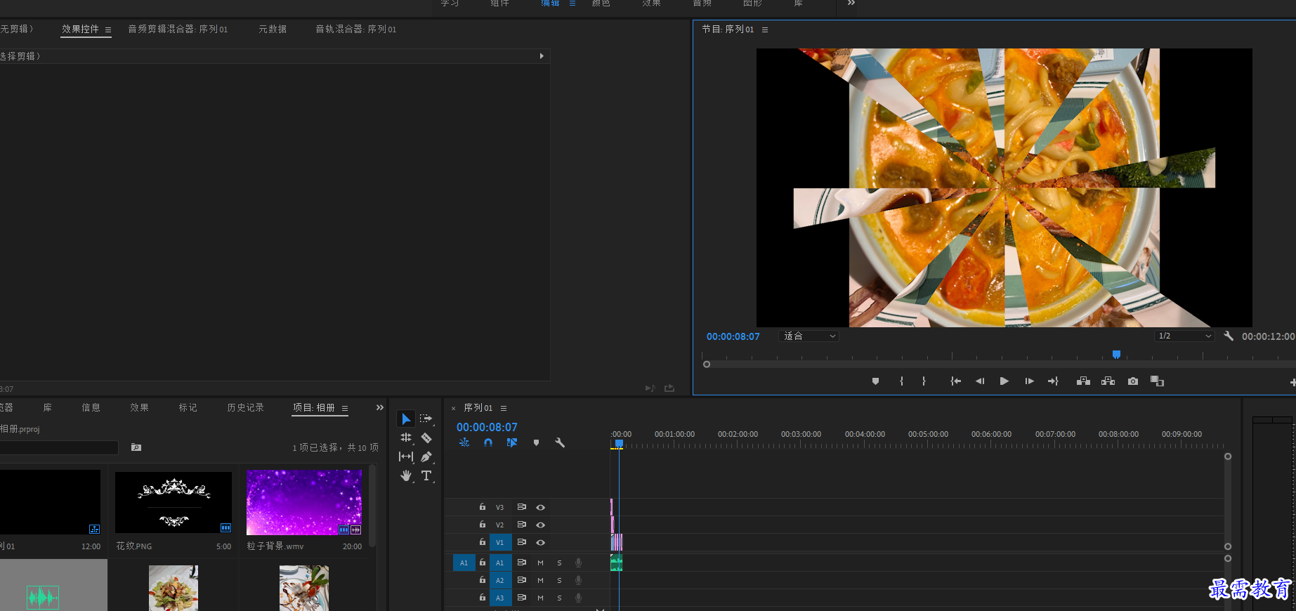Open 效果控件 panel menu

(108, 29)
